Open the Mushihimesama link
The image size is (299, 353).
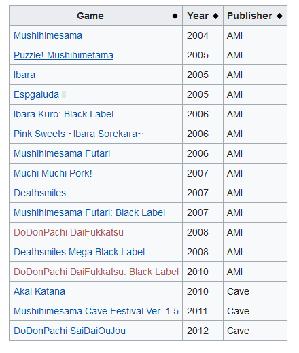coord(48,35)
